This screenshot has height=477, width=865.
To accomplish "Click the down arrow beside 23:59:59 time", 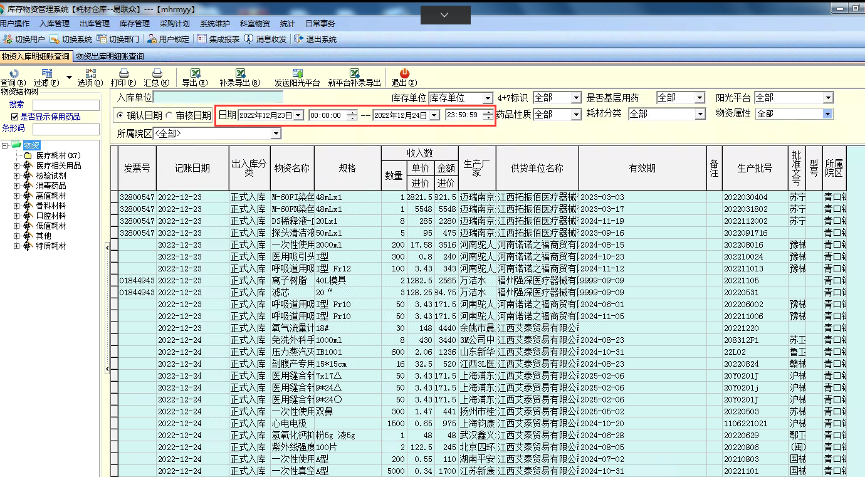I will click(x=488, y=118).
